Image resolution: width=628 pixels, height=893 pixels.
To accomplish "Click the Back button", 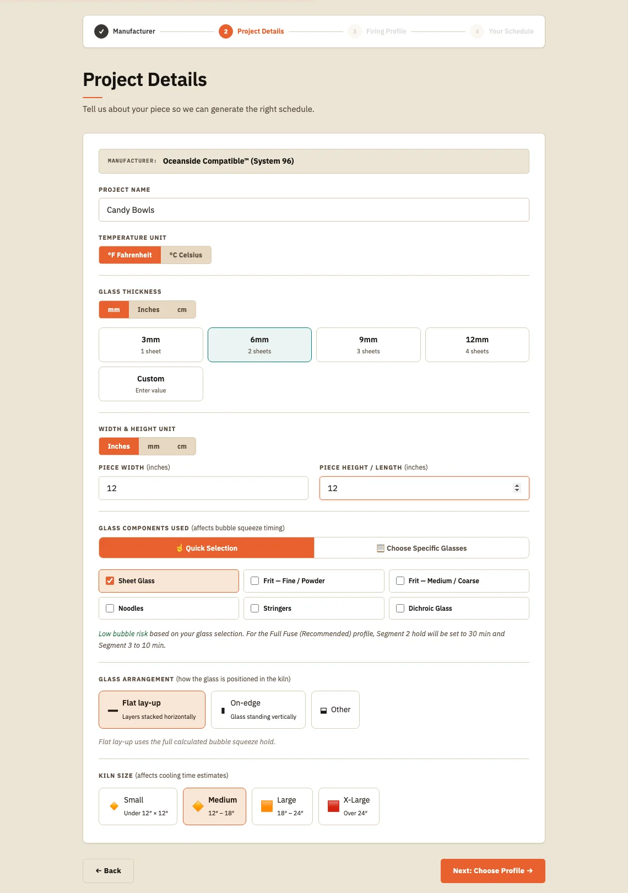I will pyautogui.click(x=108, y=871).
